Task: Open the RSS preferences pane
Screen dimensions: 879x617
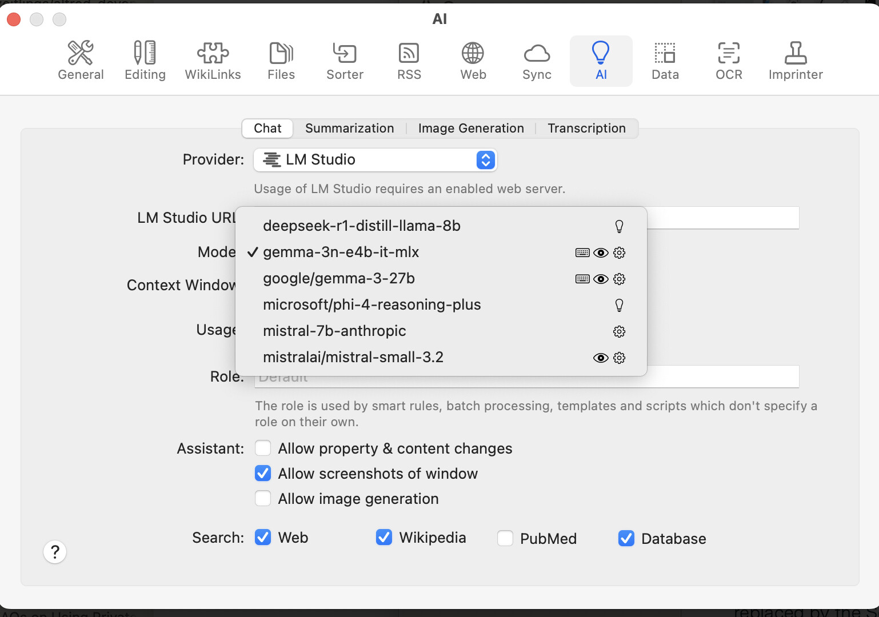Action: 409,61
